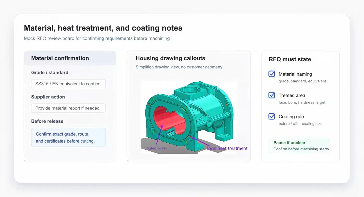Click the 'Mock RFQ review board' subtitle
The image size is (364, 197).
click(97, 38)
